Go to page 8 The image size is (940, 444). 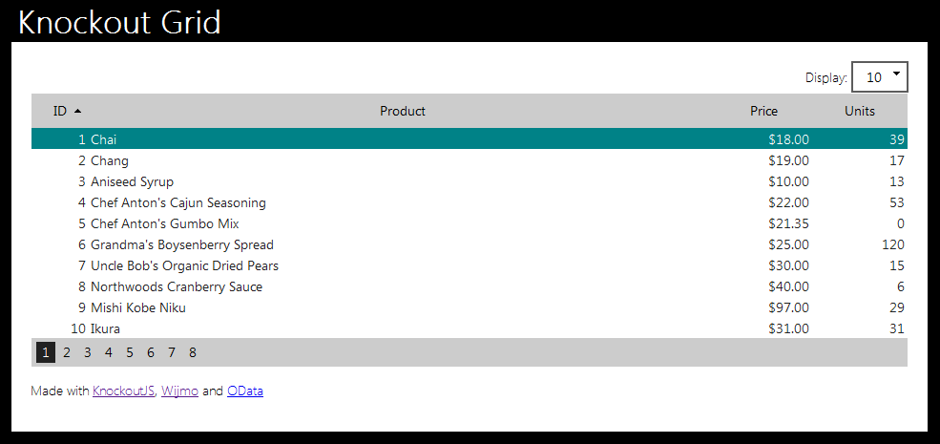click(x=193, y=352)
